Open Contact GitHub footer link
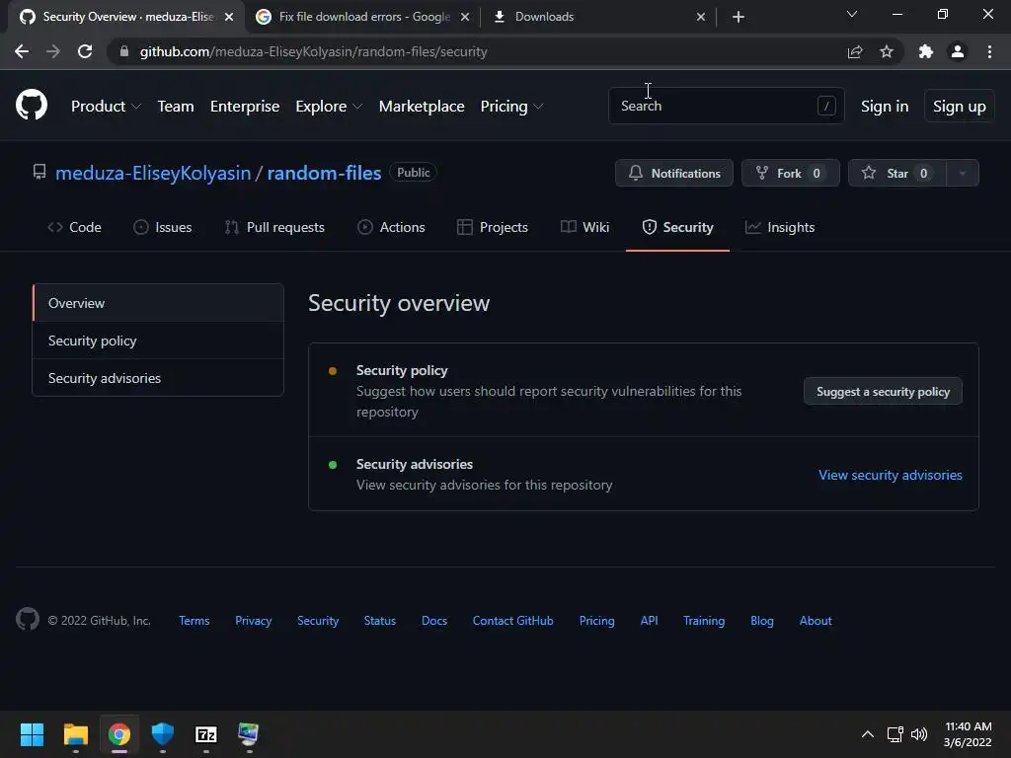 tap(512, 620)
